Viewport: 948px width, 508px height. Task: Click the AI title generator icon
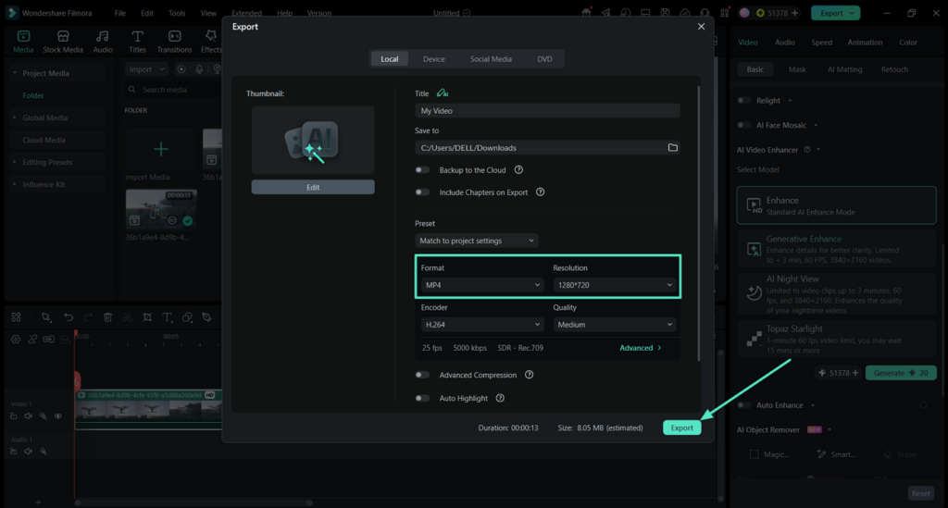tap(443, 93)
